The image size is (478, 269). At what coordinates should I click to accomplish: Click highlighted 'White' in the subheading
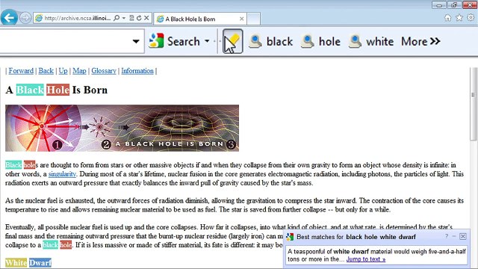[16, 262]
